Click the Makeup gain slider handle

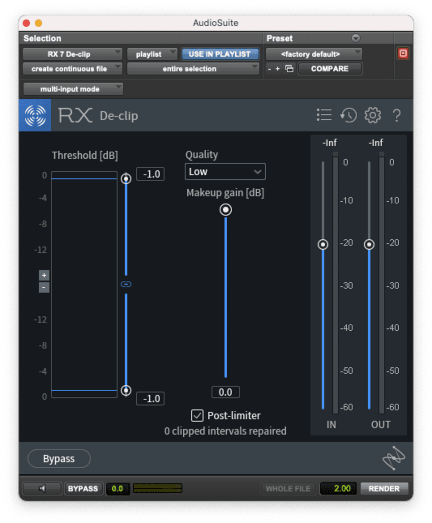[226, 210]
